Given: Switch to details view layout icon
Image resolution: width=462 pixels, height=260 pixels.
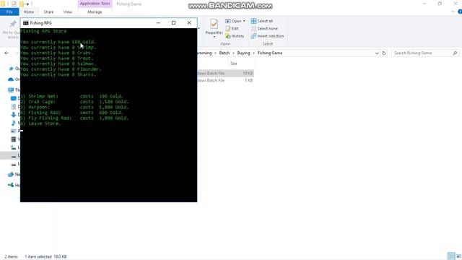Looking at the screenshot, I should tap(451, 256).
